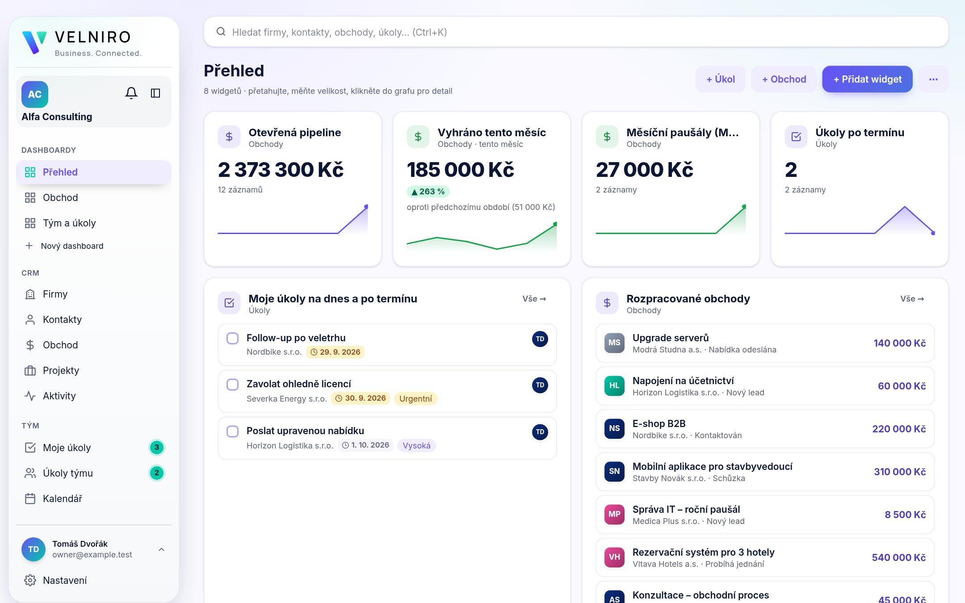Open the three-dots more options menu
965x603 pixels.
(933, 79)
